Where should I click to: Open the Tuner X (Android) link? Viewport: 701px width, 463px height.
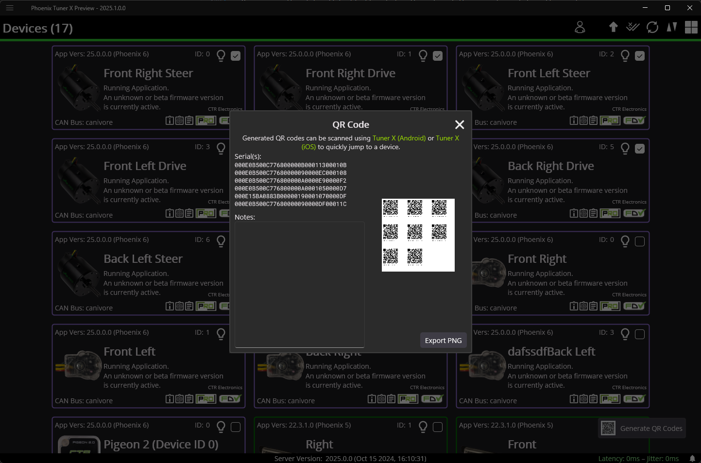pos(399,138)
